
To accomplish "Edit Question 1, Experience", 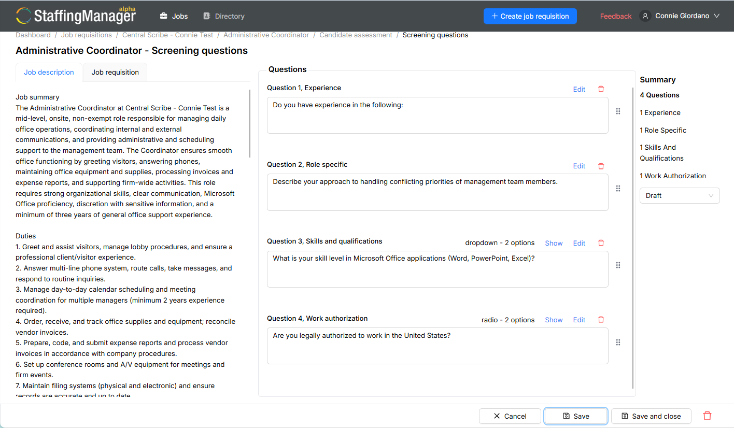I will point(579,89).
